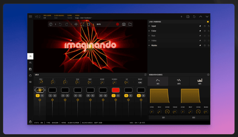Click the layer 7 fader handle
Image resolution: width=238 pixels, height=137 pixels.
click(116, 100)
